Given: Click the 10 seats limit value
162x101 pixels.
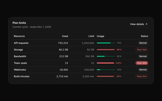Looking at the screenshot, I should [x=93, y=63].
